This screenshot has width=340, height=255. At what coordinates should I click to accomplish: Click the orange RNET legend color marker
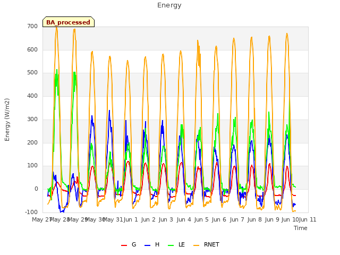(196, 245)
